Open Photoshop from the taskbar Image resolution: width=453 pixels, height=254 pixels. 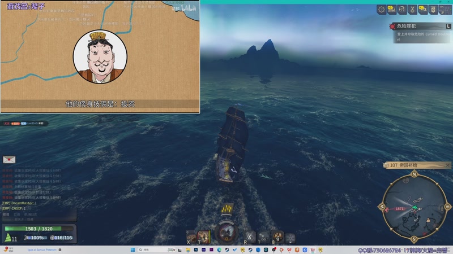pos(196,249)
